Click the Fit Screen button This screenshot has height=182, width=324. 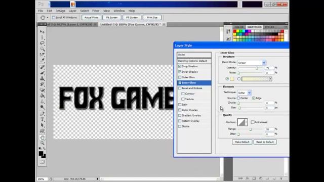click(x=112, y=18)
